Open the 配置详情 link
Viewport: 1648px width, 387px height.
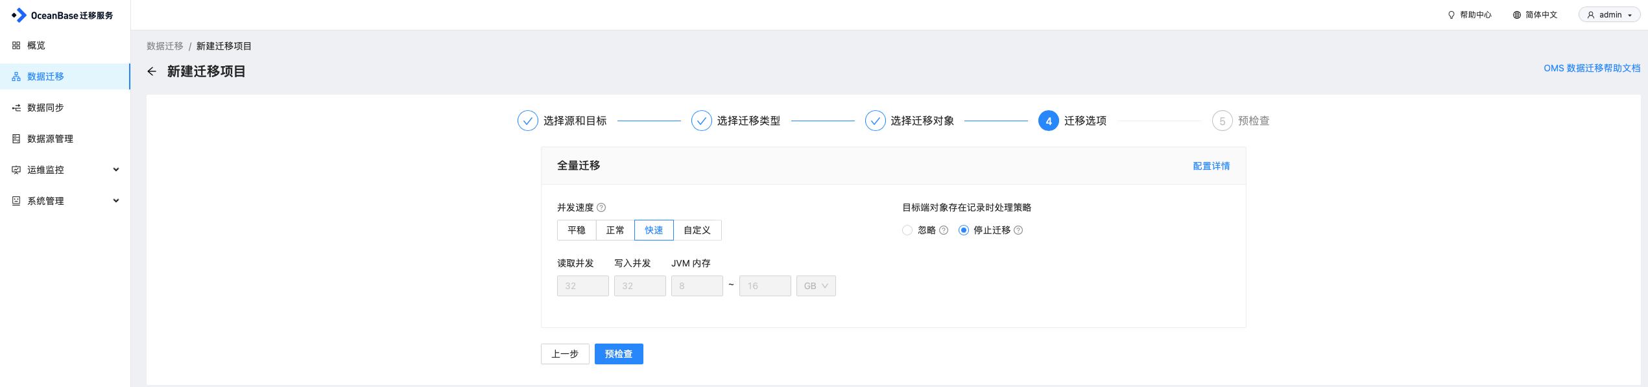pyautogui.click(x=1212, y=166)
